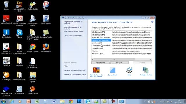Open the Vídeo link under Consulte também
Viewport: 186px width, 104px height.
click(66, 66)
